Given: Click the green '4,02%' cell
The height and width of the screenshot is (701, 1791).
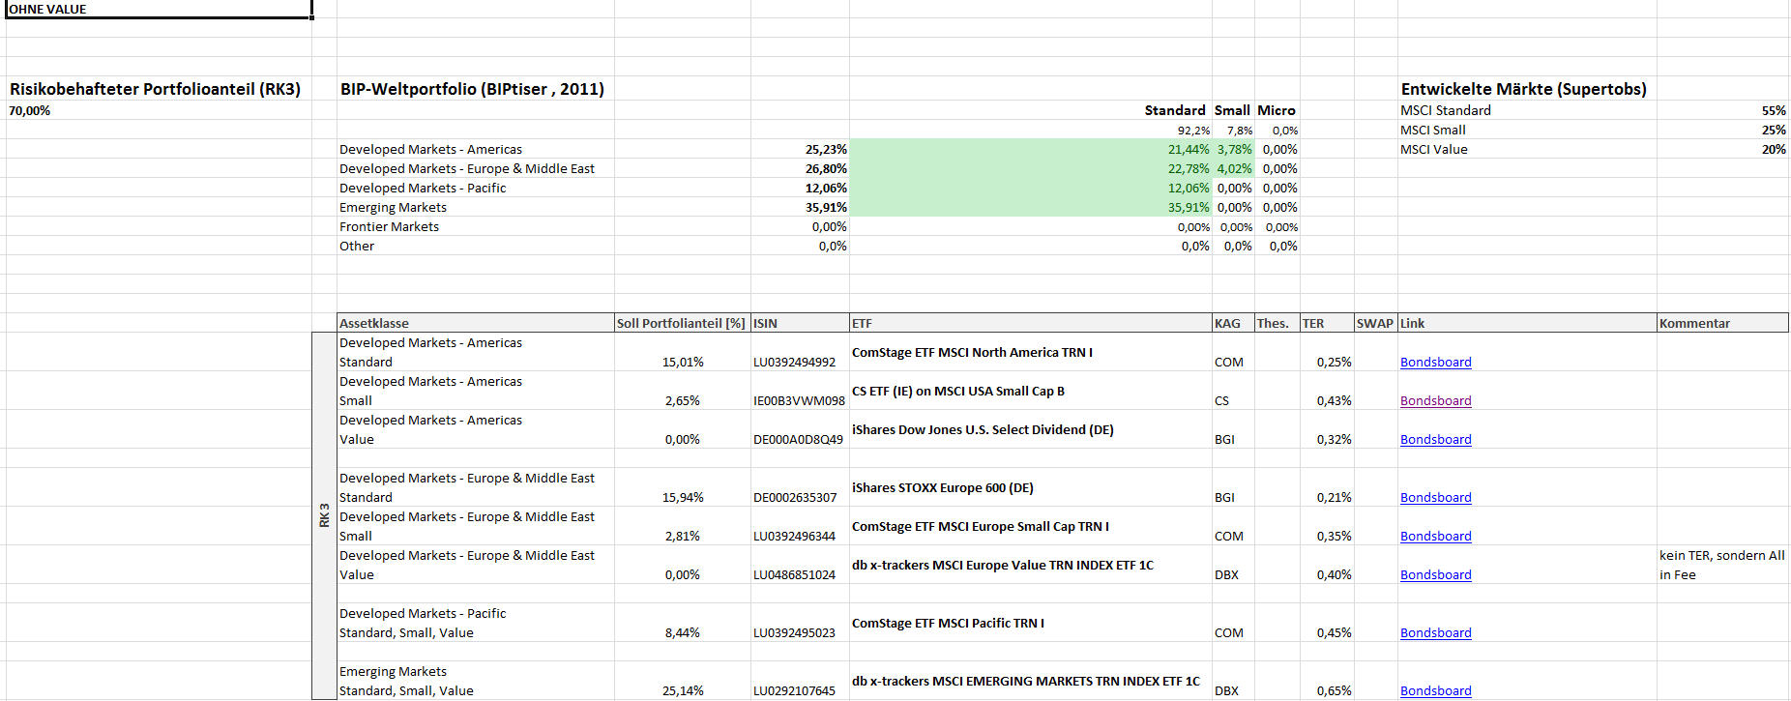Looking at the screenshot, I should pyautogui.click(x=1234, y=168).
